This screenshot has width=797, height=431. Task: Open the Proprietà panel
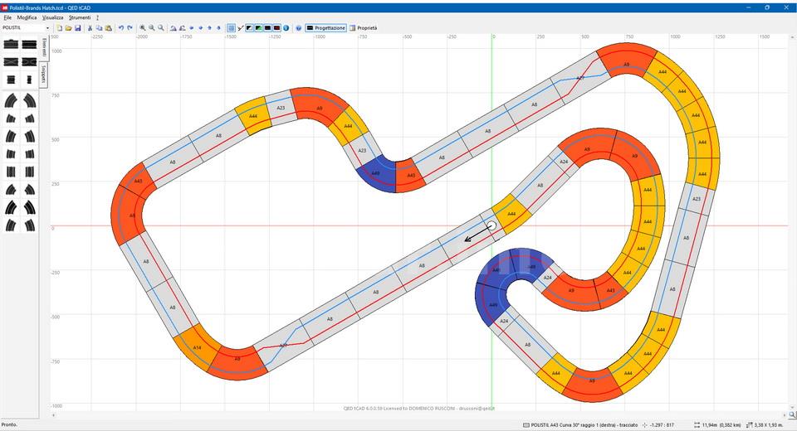click(363, 28)
